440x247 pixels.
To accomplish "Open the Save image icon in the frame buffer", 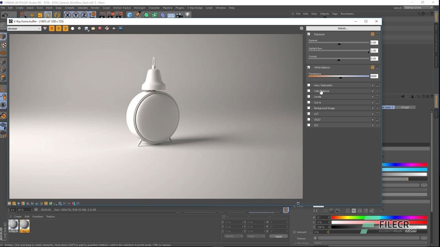I will [86, 28].
